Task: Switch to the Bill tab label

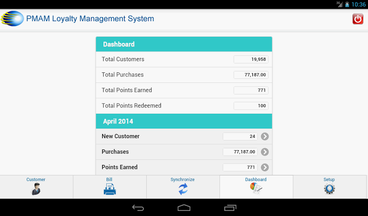Action: (109, 179)
